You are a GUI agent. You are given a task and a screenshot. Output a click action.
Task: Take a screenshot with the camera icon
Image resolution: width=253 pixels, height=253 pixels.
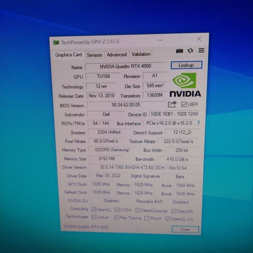point(179,51)
